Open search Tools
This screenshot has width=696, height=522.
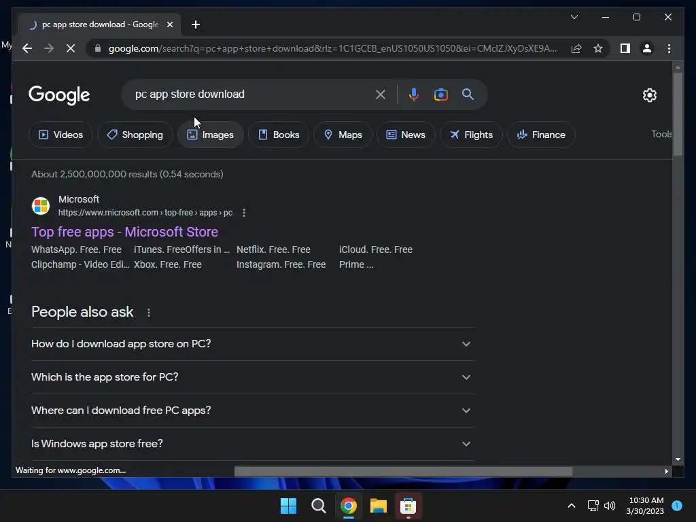tap(662, 134)
